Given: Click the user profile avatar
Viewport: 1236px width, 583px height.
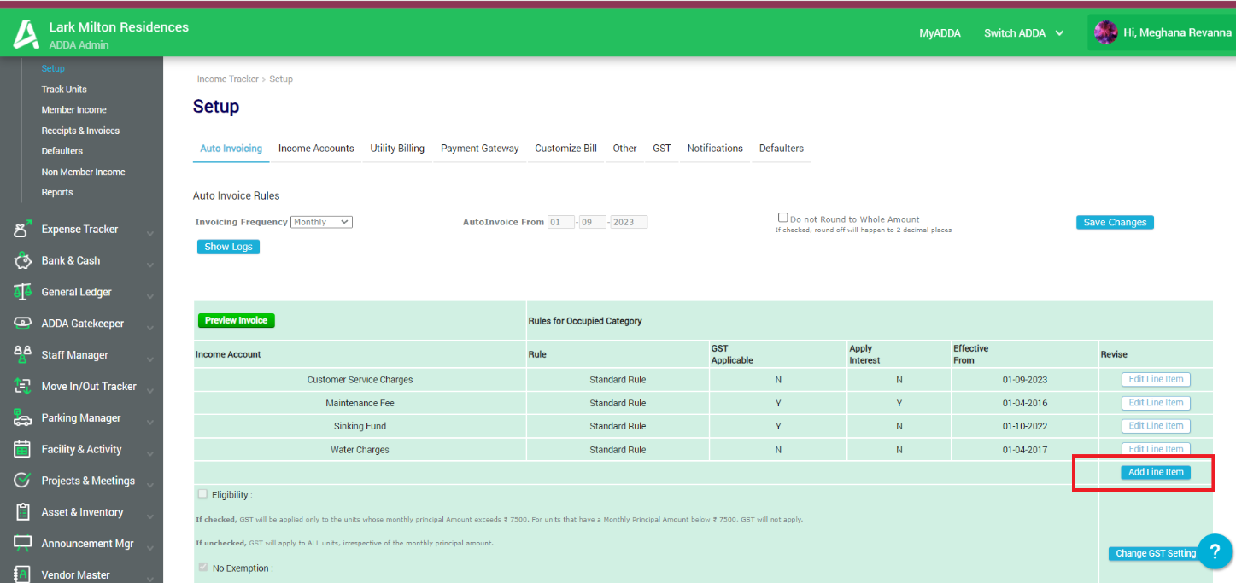Looking at the screenshot, I should click(x=1106, y=32).
